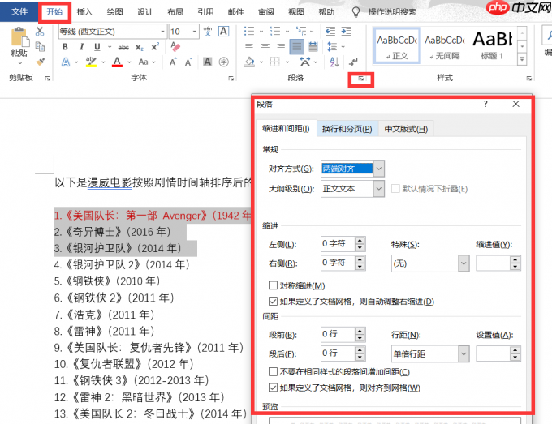Expand the styles gallery

(522, 59)
